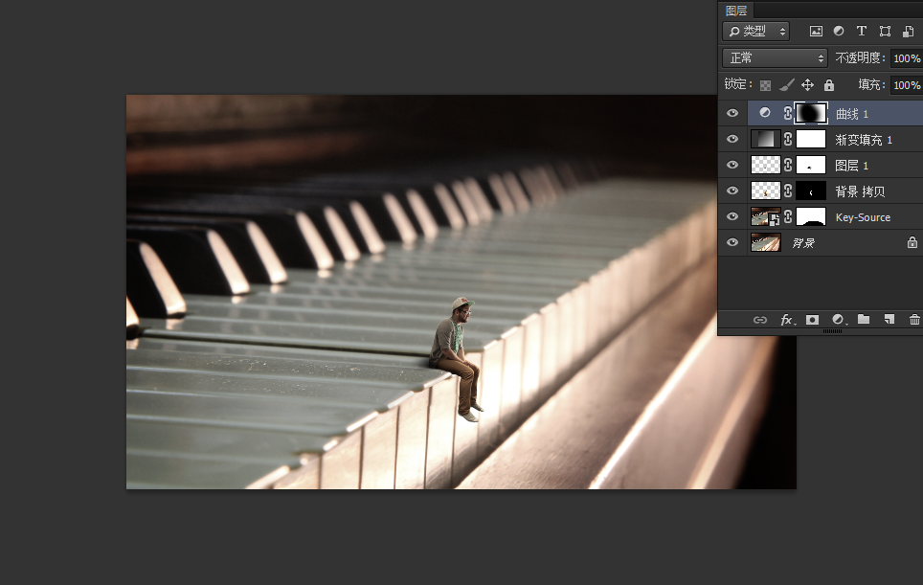
Task: Select layer name 背景
Action: coord(803,243)
